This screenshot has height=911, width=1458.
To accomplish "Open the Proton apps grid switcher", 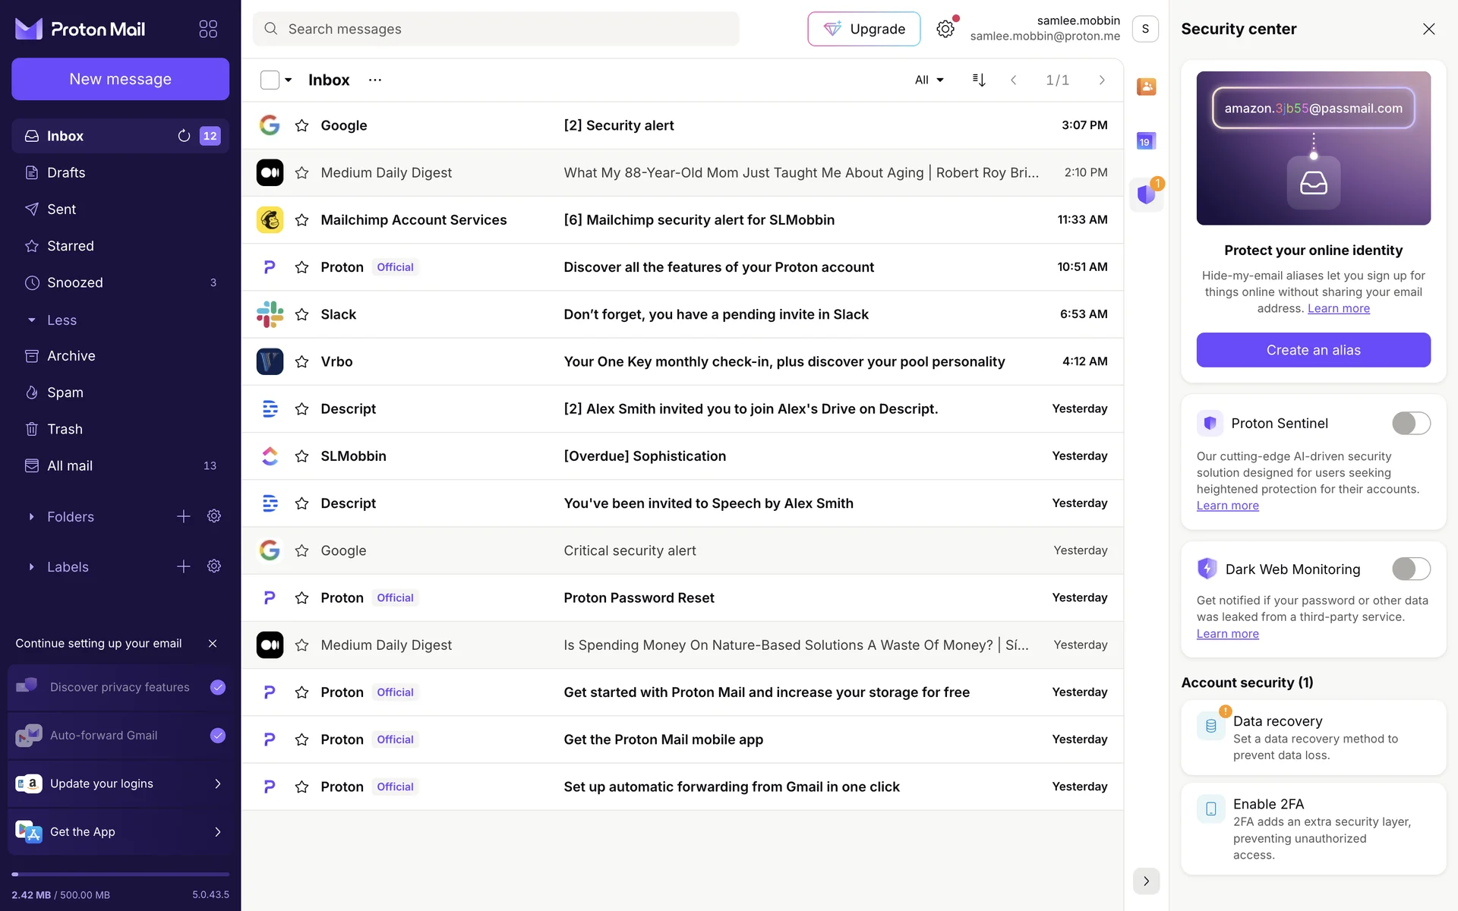I will pos(208,29).
